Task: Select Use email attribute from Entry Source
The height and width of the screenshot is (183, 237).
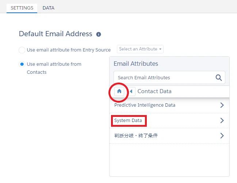Action: [x=22, y=50]
